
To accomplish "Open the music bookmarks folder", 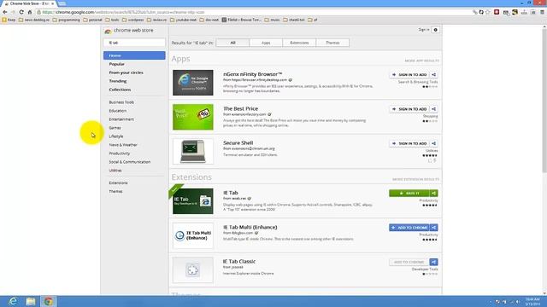I will point(272,20).
